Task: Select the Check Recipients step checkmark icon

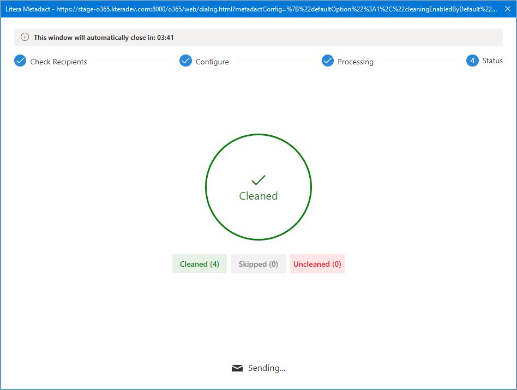Action: 20,61
